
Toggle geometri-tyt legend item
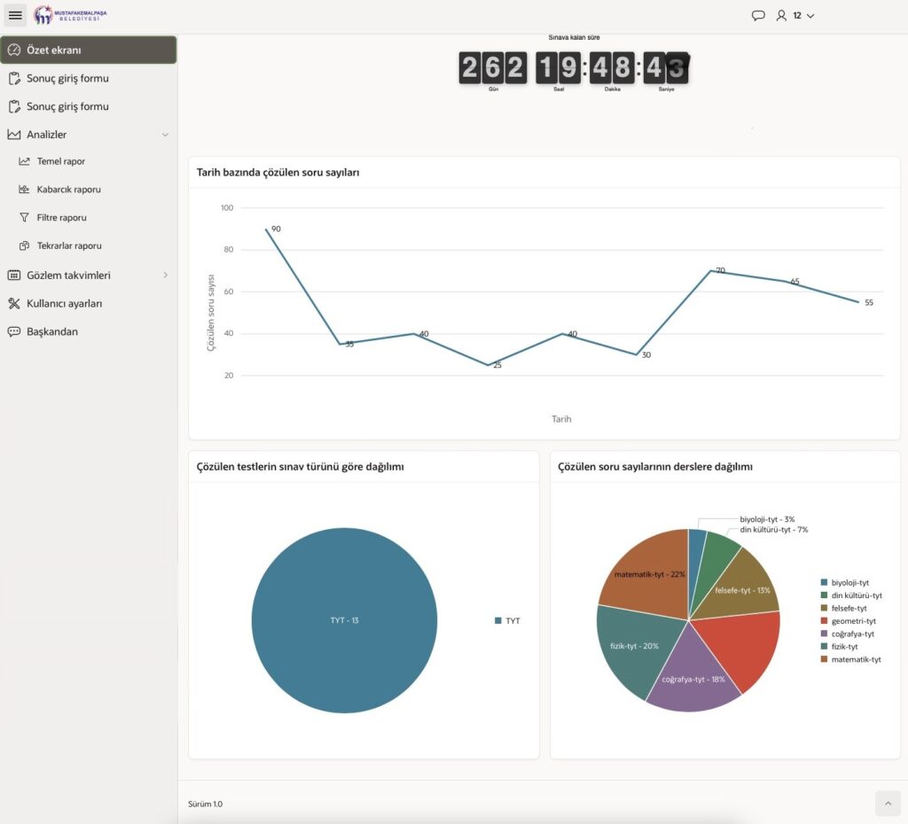[x=853, y=621]
